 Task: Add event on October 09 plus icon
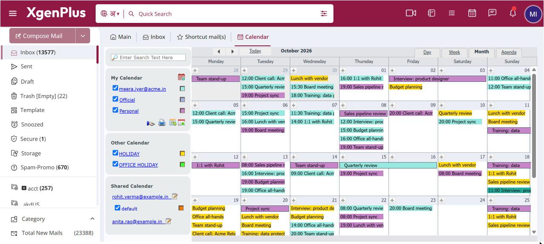pos(392,105)
